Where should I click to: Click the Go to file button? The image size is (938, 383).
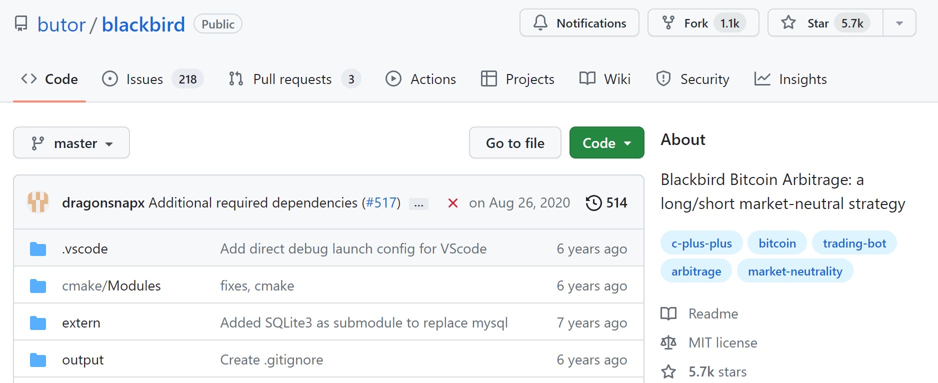pos(515,143)
